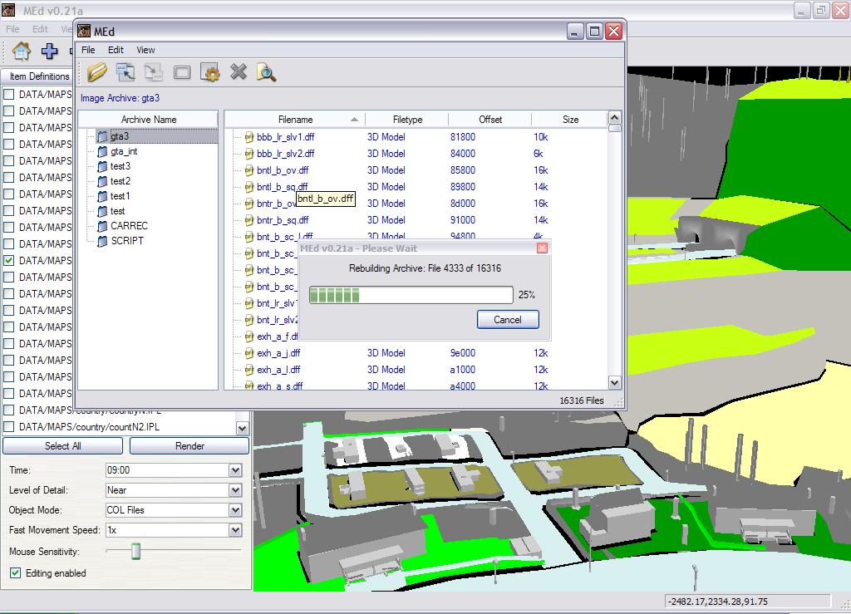Uncheck the Editing enabled checkbox
The height and width of the screenshot is (614, 851).
[x=16, y=572]
